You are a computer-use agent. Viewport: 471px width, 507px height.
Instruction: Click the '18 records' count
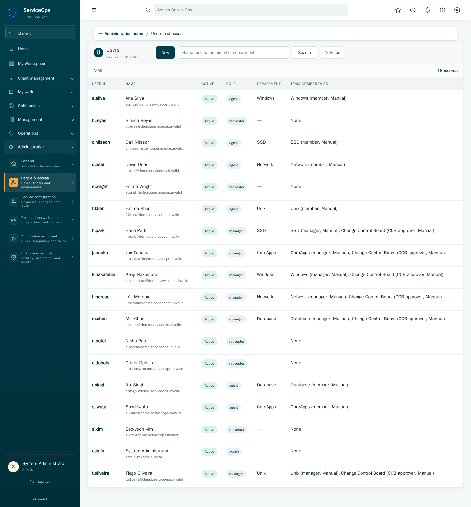point(447,71)
